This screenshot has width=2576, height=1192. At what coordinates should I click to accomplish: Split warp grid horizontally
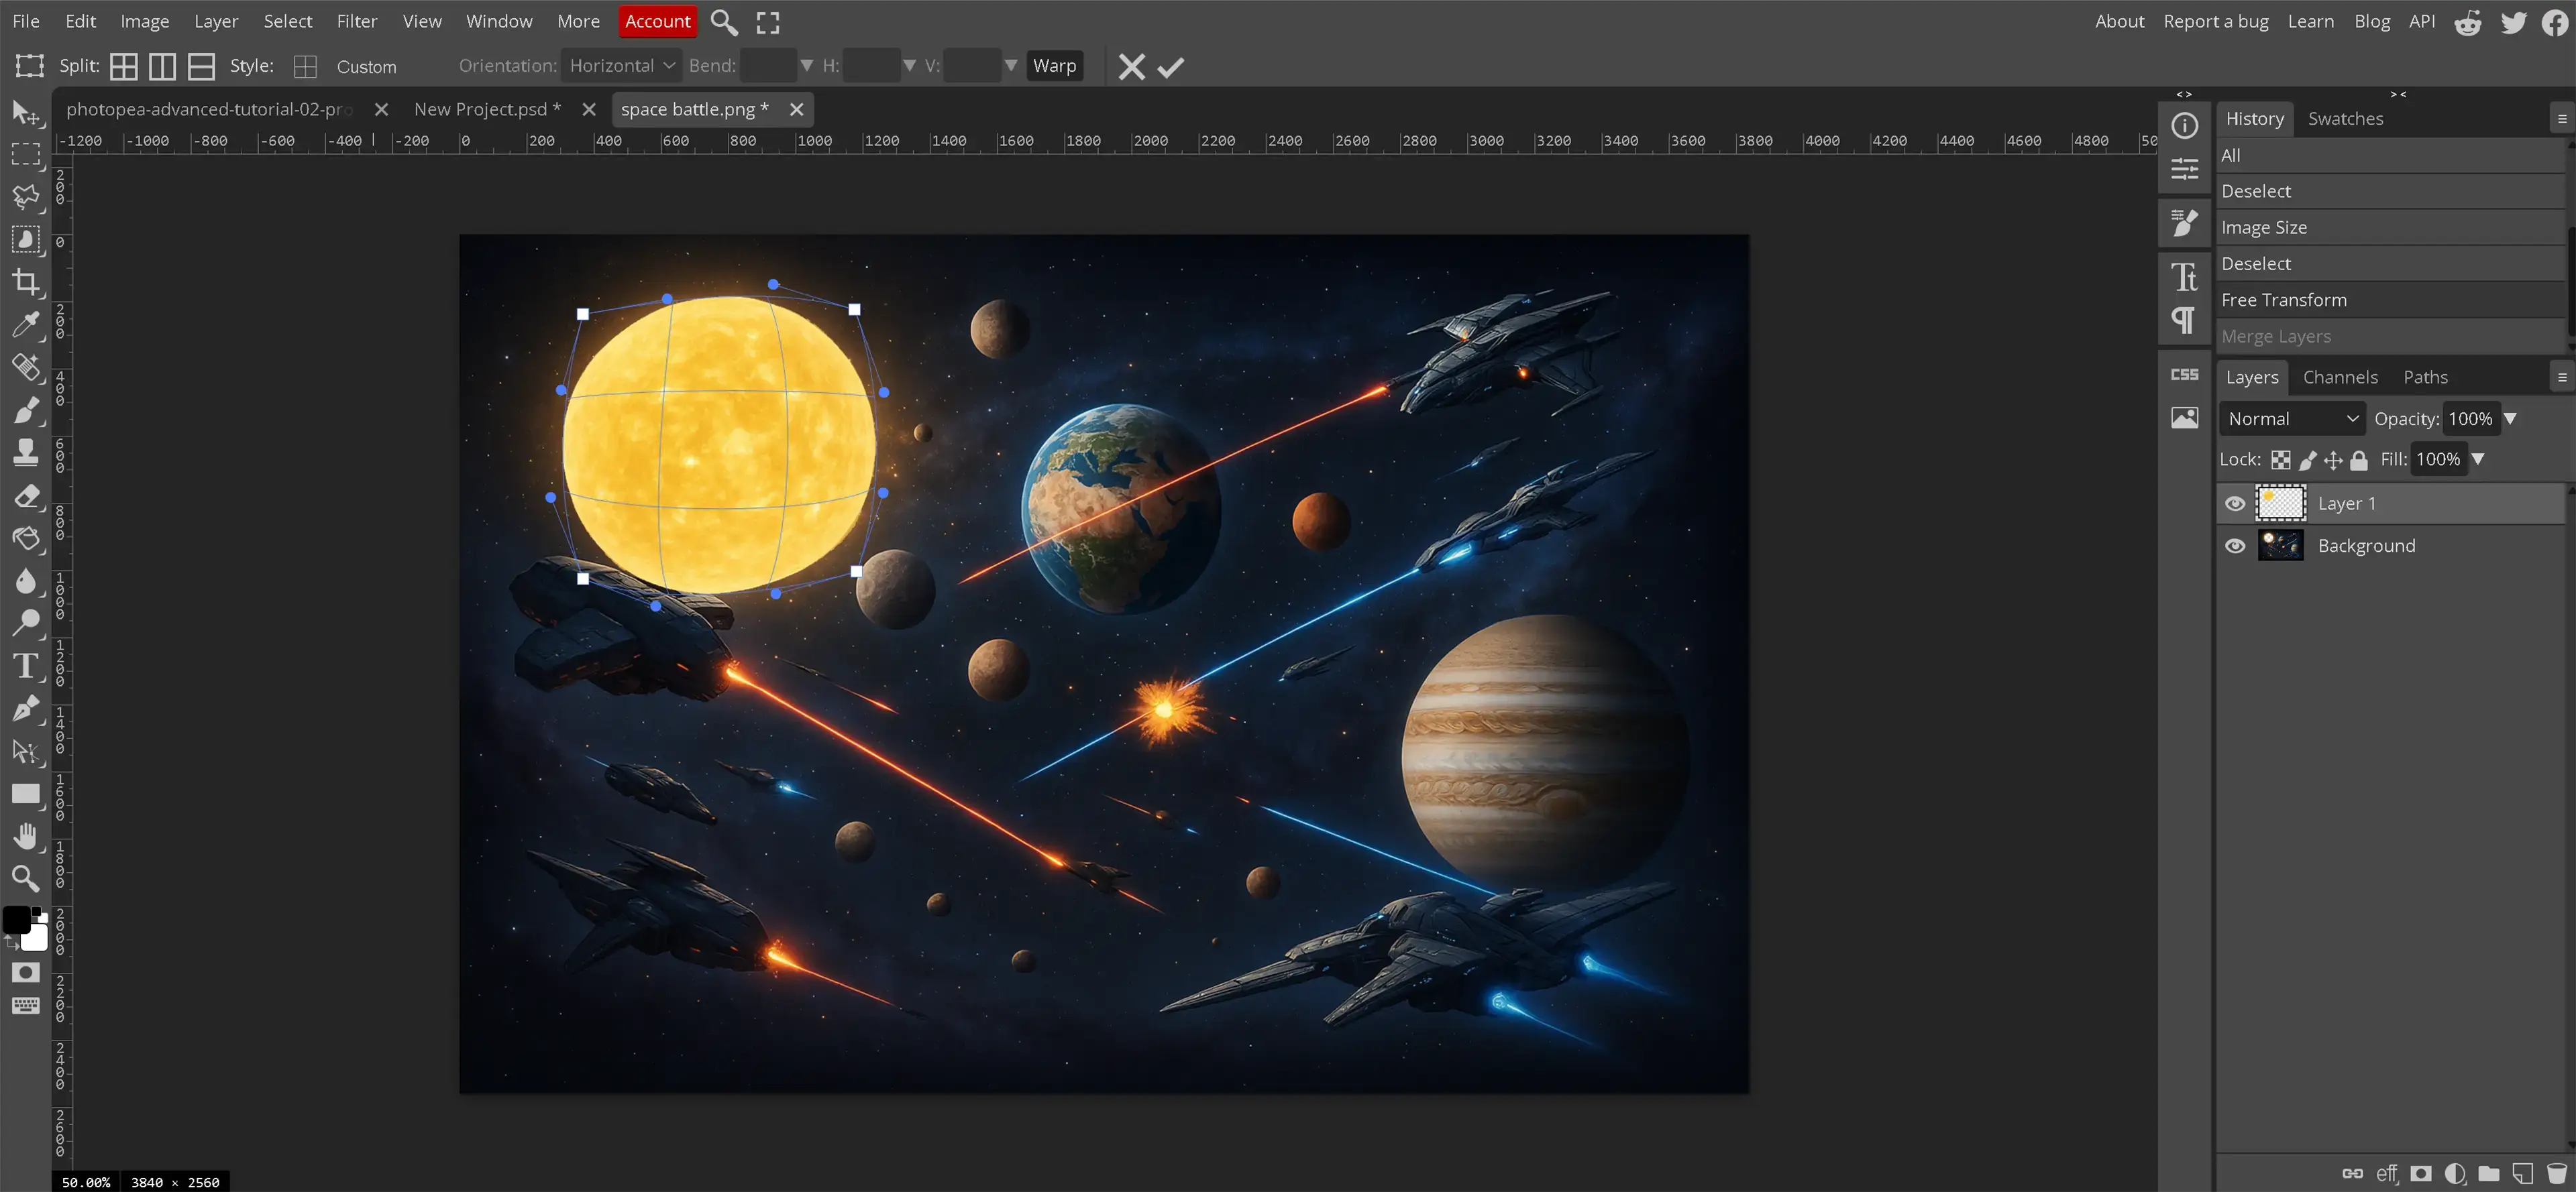tap(201, 67)
